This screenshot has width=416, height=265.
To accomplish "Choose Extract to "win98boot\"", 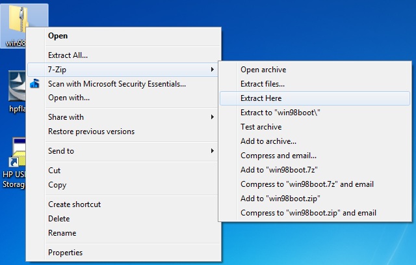I will 315,113.
